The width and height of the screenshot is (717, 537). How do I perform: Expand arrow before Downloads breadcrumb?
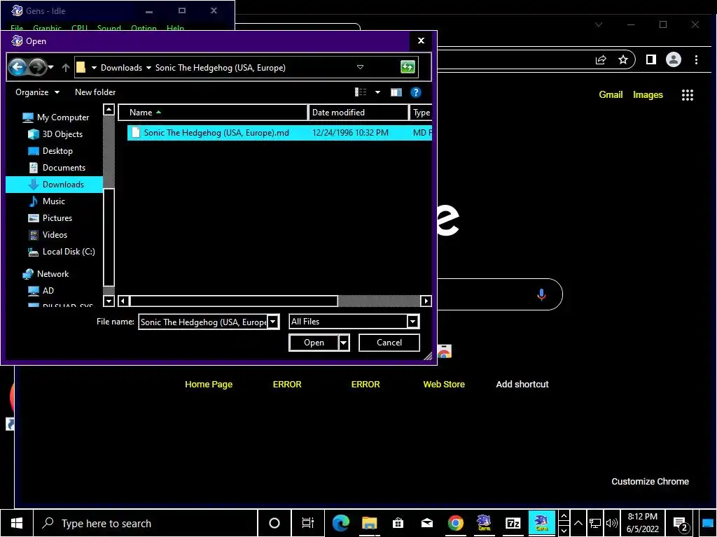tap(94, 68)
